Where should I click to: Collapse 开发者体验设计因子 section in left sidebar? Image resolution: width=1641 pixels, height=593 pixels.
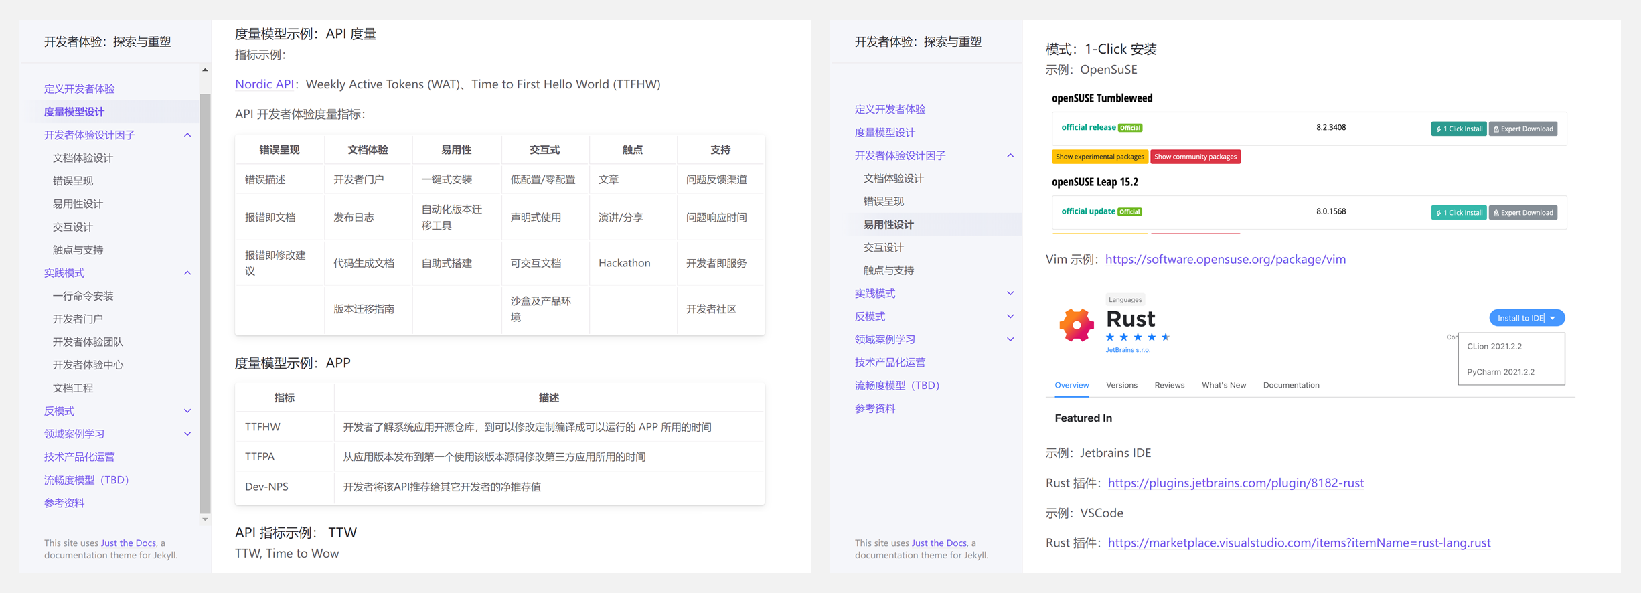coord(187,135)
